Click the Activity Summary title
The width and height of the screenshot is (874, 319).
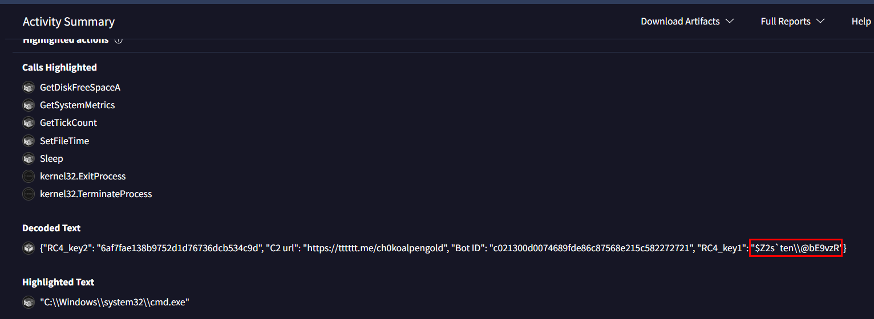[x=68, y=22]
